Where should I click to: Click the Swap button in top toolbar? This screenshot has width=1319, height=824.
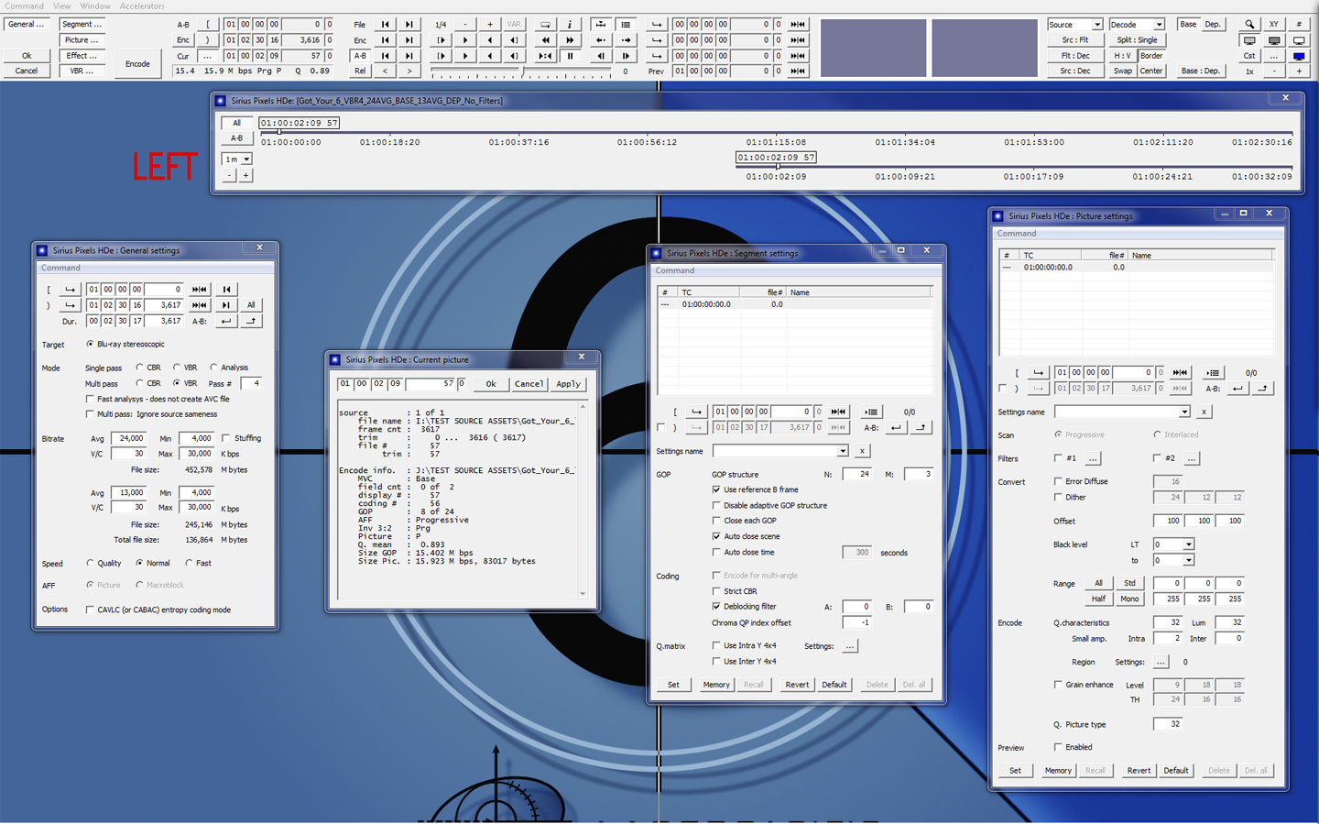1123,71
